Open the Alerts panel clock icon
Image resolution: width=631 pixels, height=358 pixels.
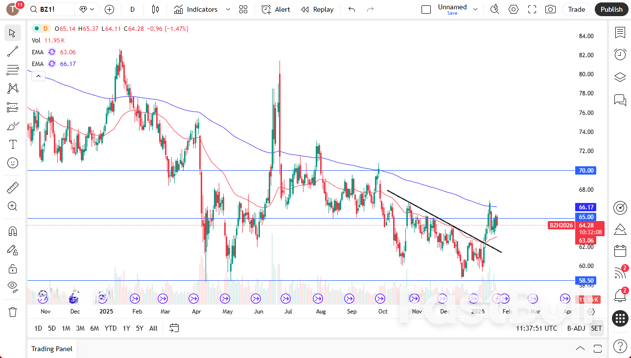[x=620, y=54]
